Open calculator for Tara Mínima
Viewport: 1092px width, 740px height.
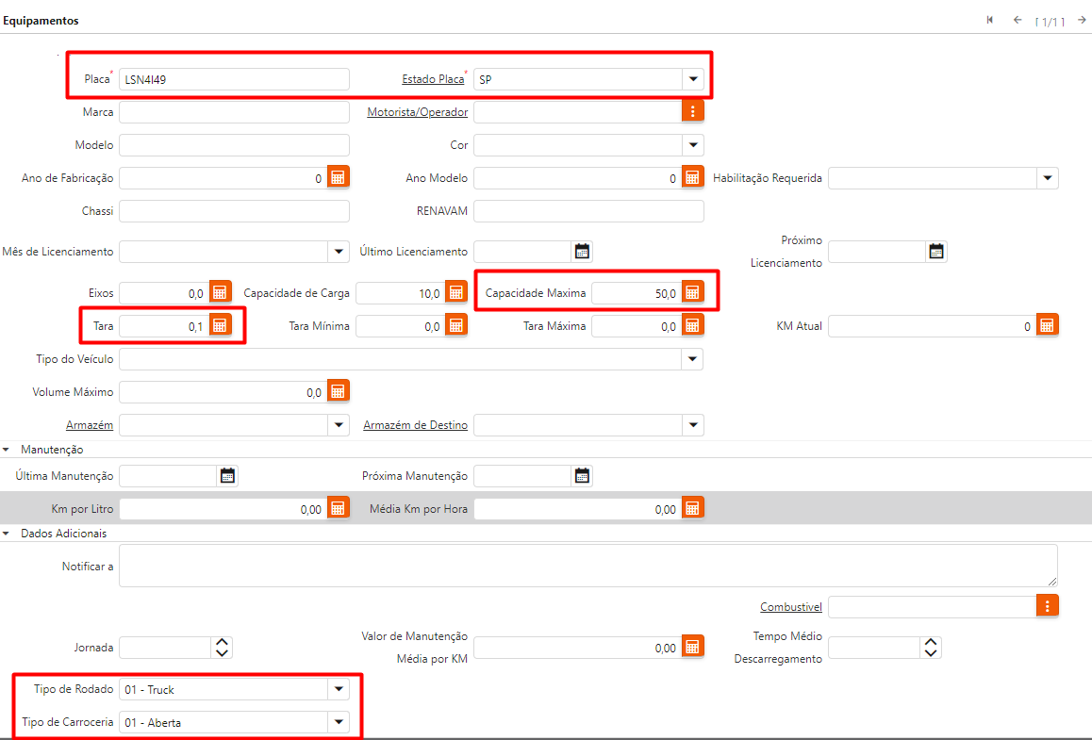tap(456, 325)
